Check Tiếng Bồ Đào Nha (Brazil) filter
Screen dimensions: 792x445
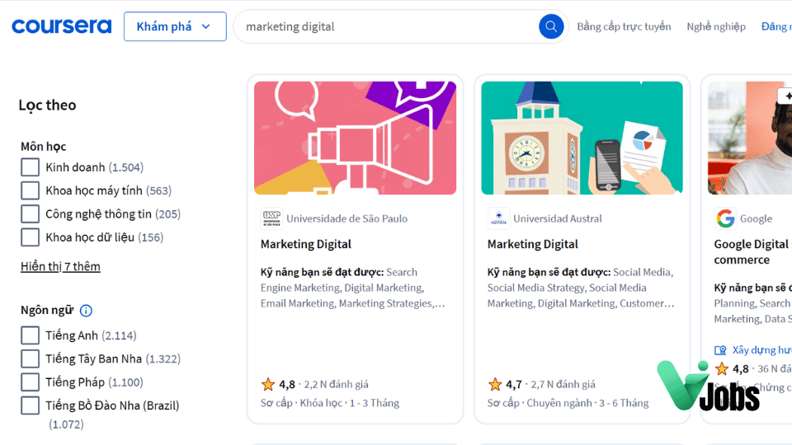[30, 405]
